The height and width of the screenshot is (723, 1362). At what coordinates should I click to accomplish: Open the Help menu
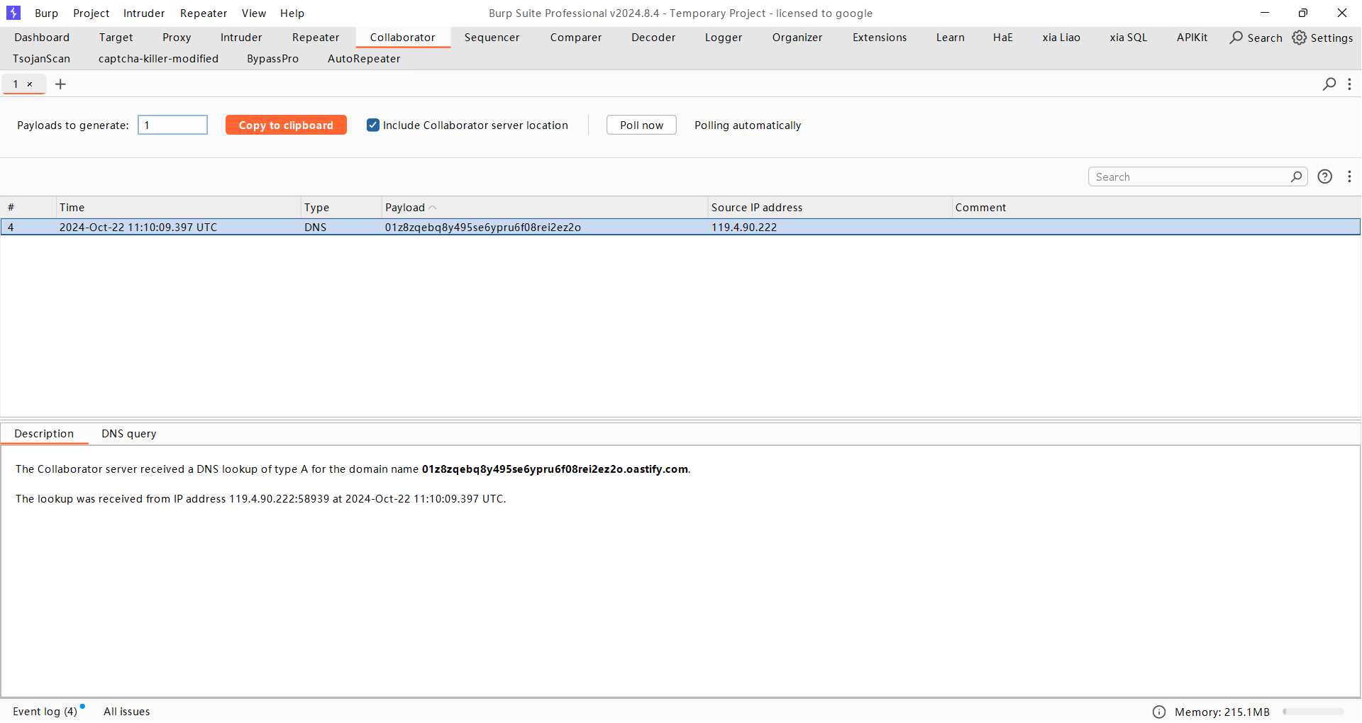(x=292, y=13)
